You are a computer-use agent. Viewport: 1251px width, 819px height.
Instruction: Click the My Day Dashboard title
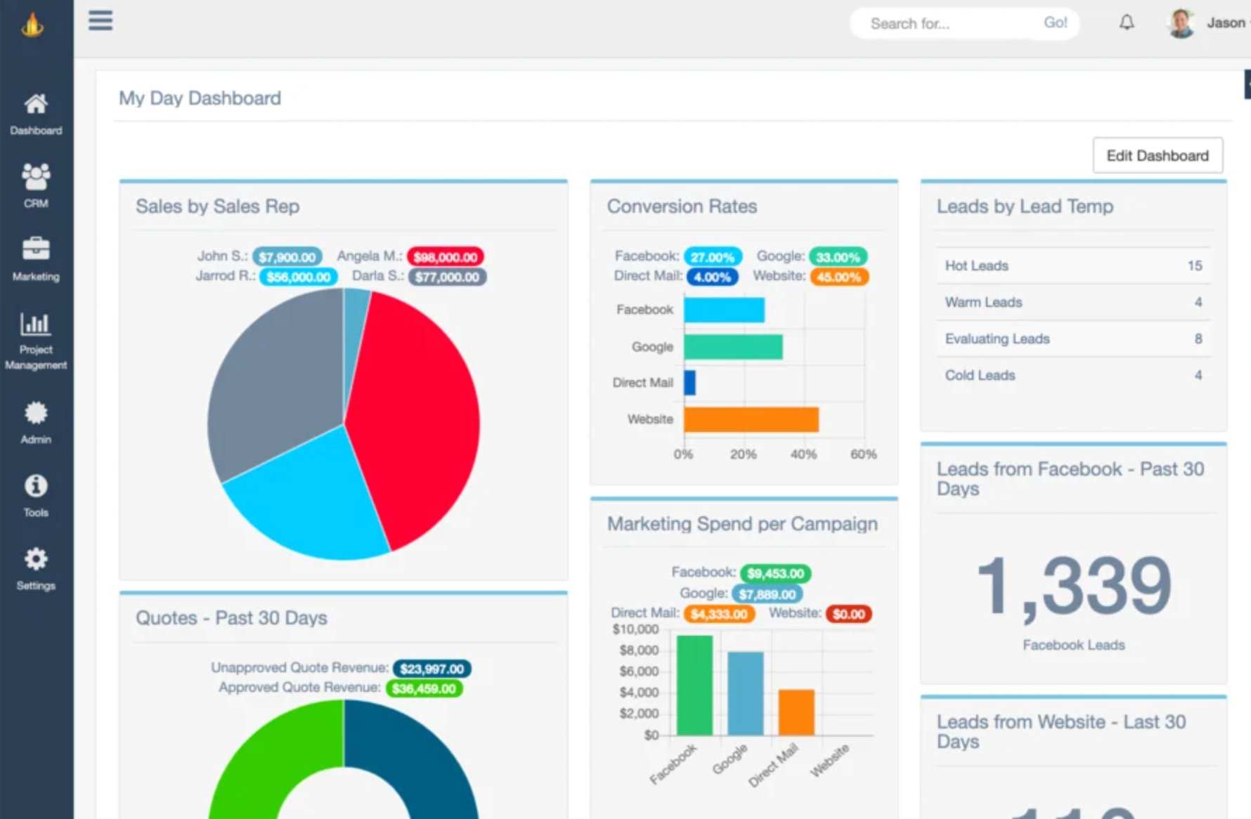[x=200, y=98]
